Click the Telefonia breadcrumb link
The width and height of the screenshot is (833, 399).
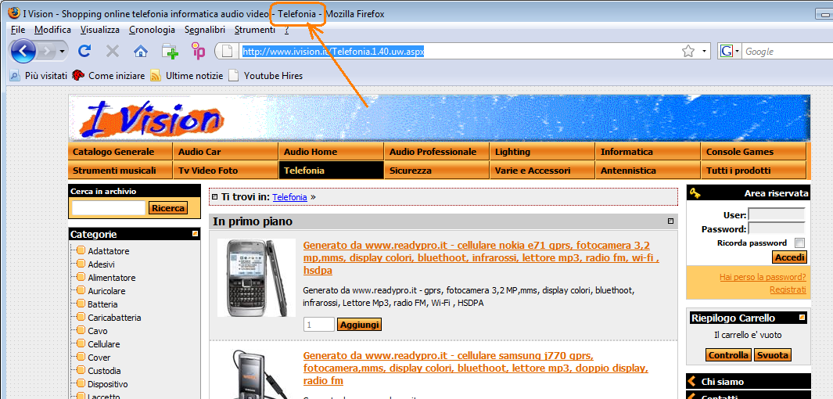pyautogui.click(x=289, y=197)
